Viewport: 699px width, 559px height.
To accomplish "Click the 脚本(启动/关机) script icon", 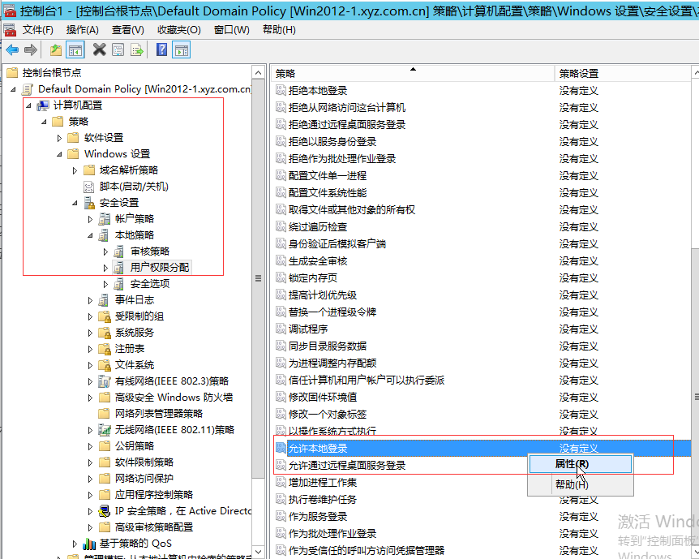I will [89, 187].
